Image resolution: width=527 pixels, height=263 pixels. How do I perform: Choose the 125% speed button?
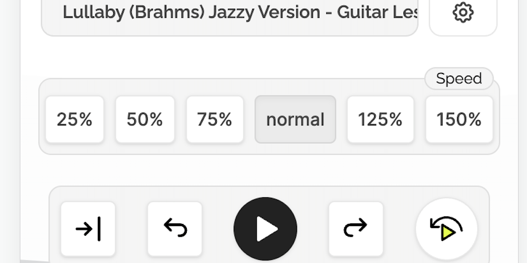[380, 119]
